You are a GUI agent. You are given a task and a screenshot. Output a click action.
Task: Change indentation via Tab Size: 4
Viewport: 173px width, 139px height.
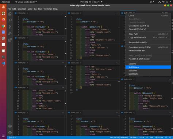(134, 138)
